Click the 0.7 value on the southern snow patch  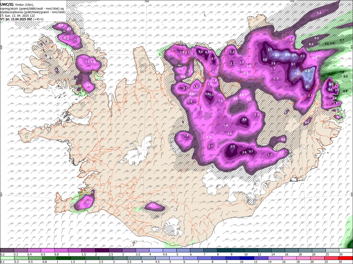tap(153, 205)
